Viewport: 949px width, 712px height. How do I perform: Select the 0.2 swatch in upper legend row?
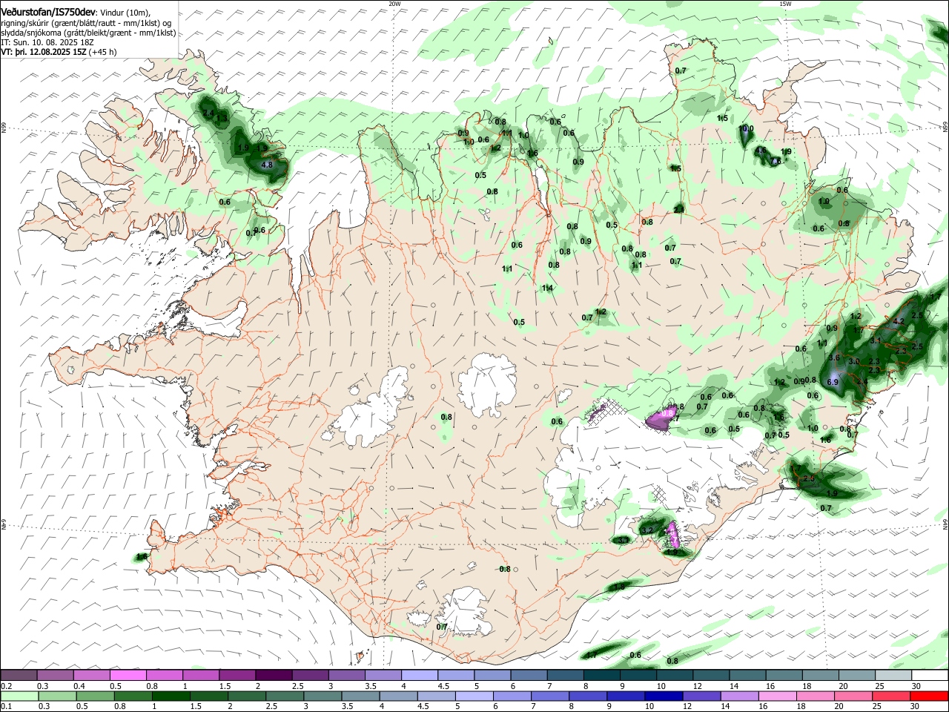[x=19, y=675]
